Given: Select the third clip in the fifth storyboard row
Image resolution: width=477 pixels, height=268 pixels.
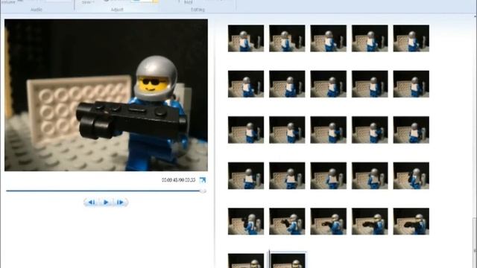Looking at the screenshot, I should coord(328,221).
